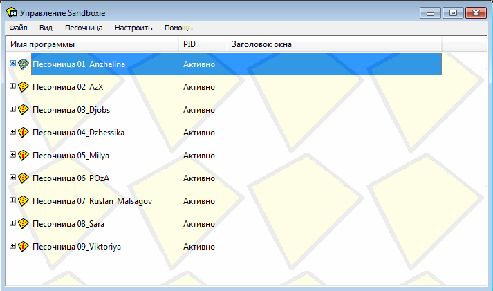Click the sandbox icon next to Песочница 07_Ruslan_Malsagov

pyautogui.click(x=24, y=201)
